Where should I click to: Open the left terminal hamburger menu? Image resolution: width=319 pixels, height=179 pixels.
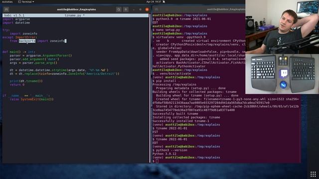click(126, 9)
